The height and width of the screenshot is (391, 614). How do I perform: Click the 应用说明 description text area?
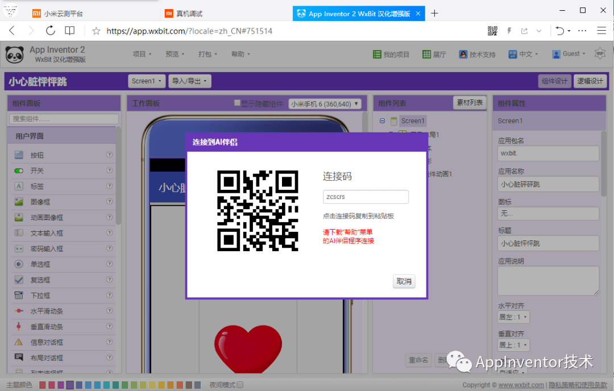548,281
